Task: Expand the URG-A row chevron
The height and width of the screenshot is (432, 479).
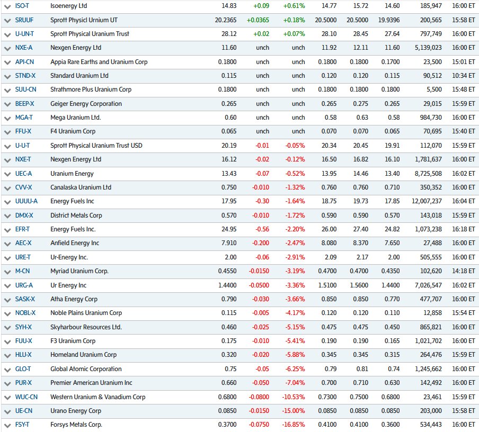Action: click(7, 286)
